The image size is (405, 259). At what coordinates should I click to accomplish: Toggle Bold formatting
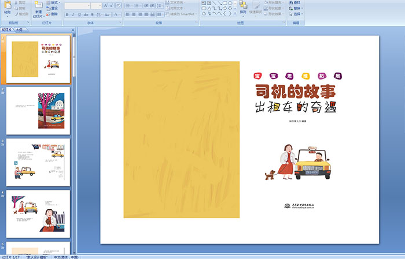click(x=67, y=14)
